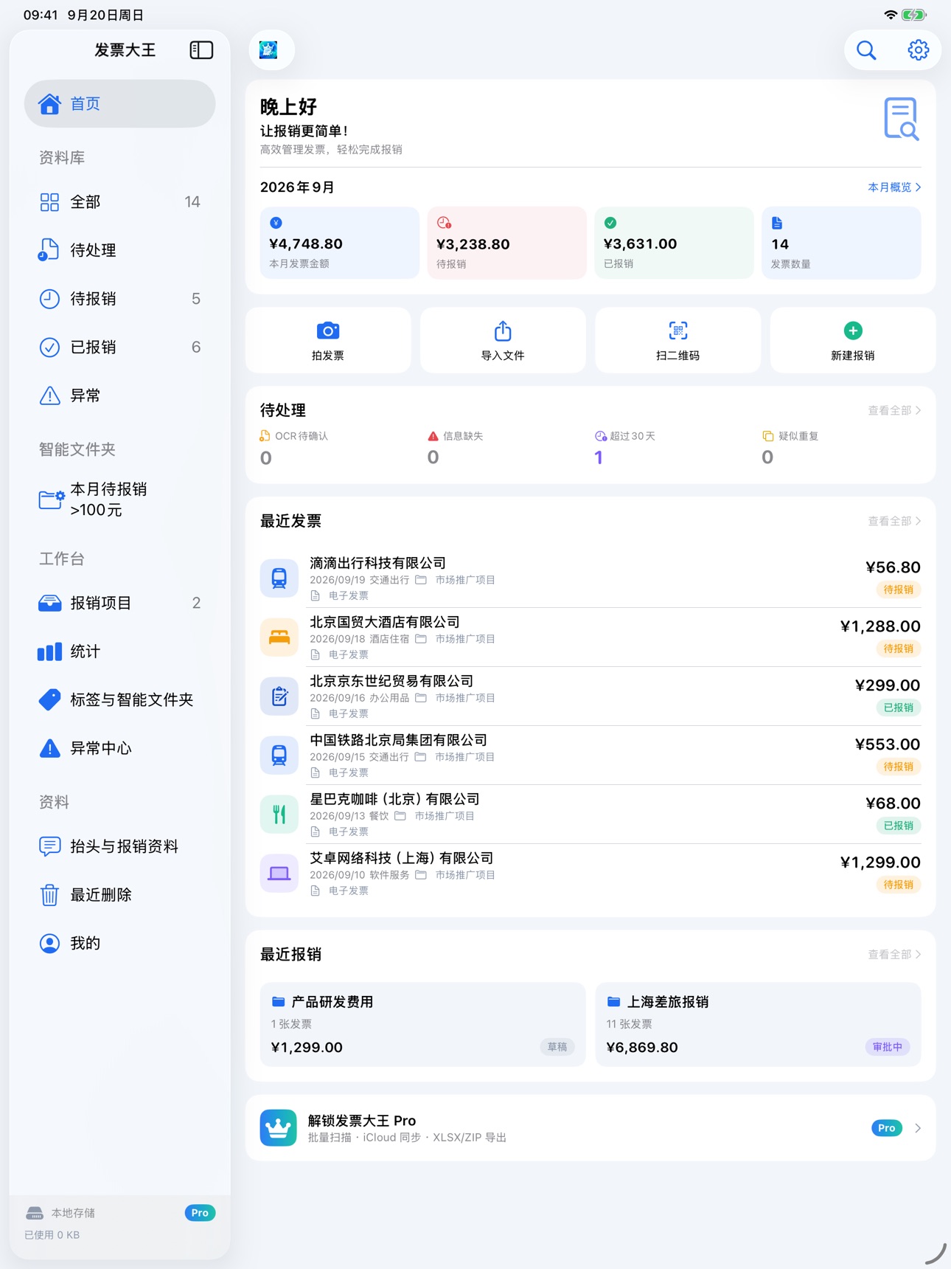This screenshot has height=1269, width=951.
Task: Click the laptop icon for 艾卓网络科技
Action: (279, 873)
